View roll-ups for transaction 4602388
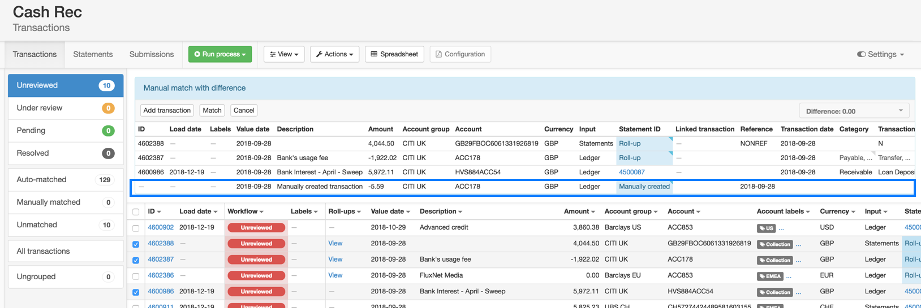Screen dimensions: 921x308 coord(335,243)
